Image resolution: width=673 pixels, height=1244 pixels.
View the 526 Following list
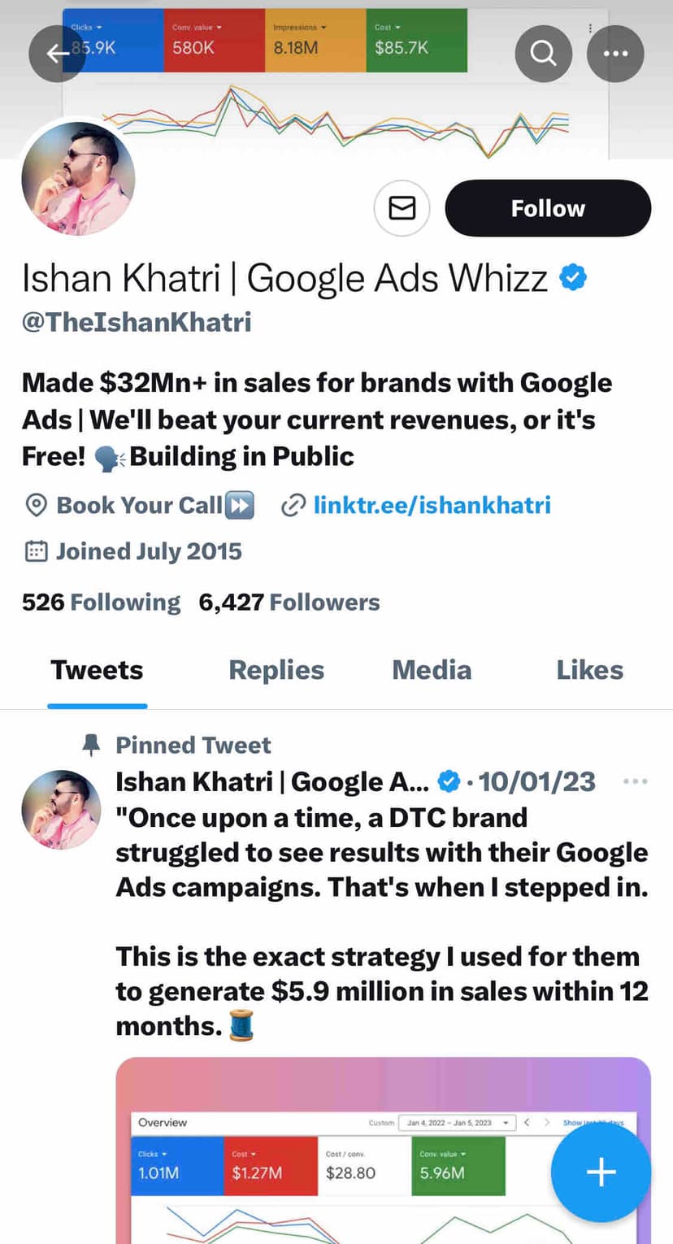102,602
